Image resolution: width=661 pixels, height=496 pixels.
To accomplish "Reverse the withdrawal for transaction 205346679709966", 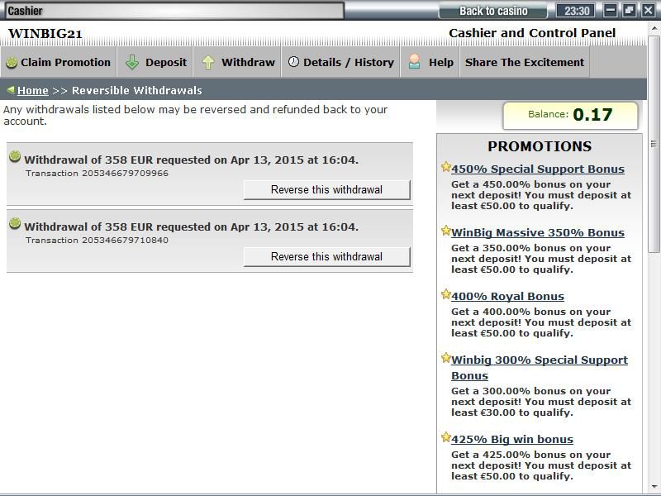I will (x=326, y=190).
